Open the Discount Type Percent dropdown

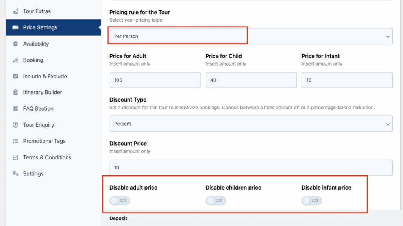(x=251, y=124)
